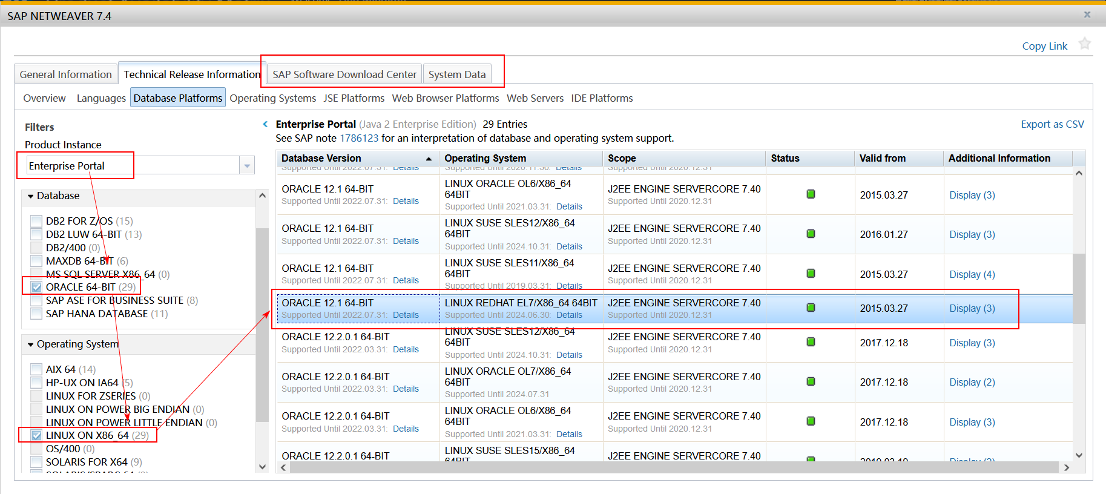Viewport: 1106px width, 494px height.
Task: Click the back arrow beside Enterprise Portal heading
Action: pyautogui.click(x=265, y=124)
